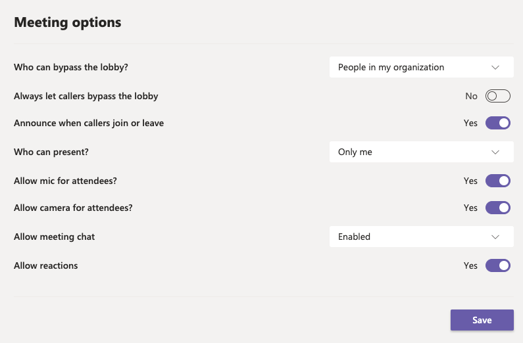The image size is (523, 343).
Task: Click the 'Allow reactions' label
Action: pyautogui.click(x=46, y=265)
